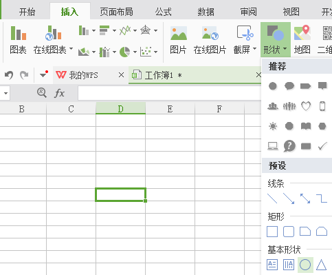Pick the sun shape

click(273, 126)
